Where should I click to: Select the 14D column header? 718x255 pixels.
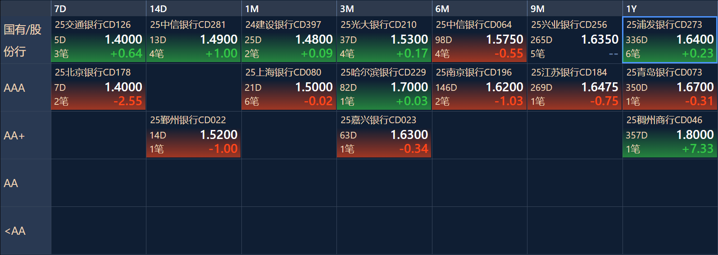[x=194, y=9]
